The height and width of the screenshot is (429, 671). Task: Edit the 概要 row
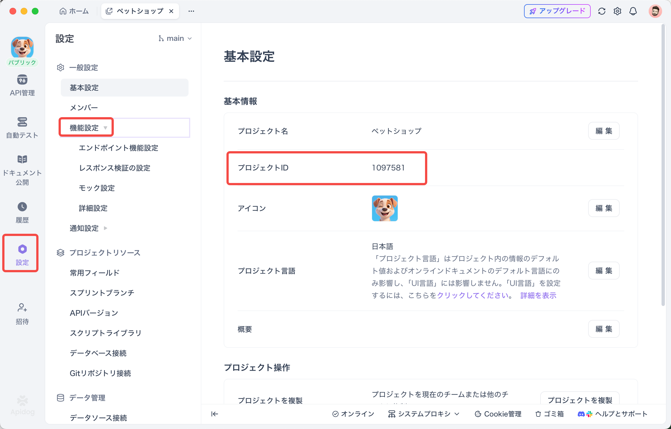click(x=604, y=329)
